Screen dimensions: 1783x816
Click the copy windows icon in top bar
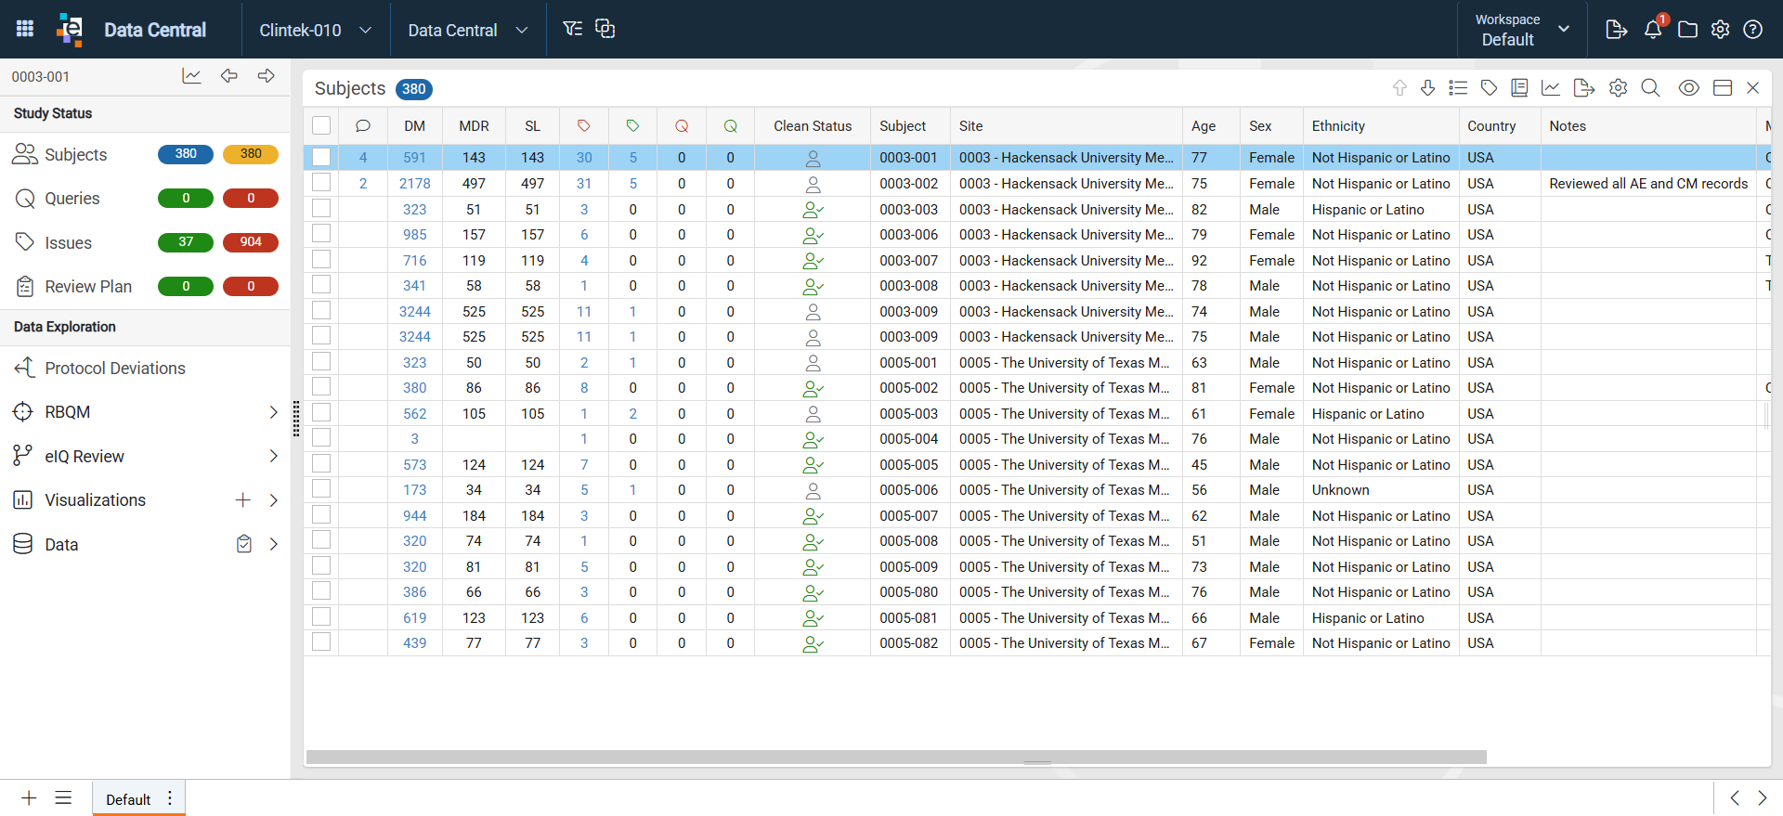coord(605,29)
